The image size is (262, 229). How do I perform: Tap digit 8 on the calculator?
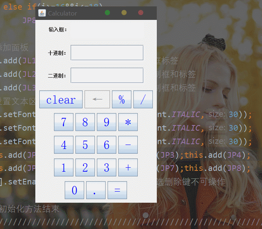(85, 122)
